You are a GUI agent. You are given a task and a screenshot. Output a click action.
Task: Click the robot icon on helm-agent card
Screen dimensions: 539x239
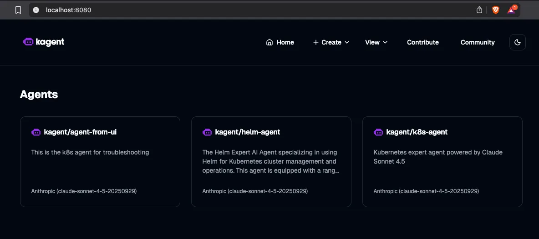coord(207,132)
